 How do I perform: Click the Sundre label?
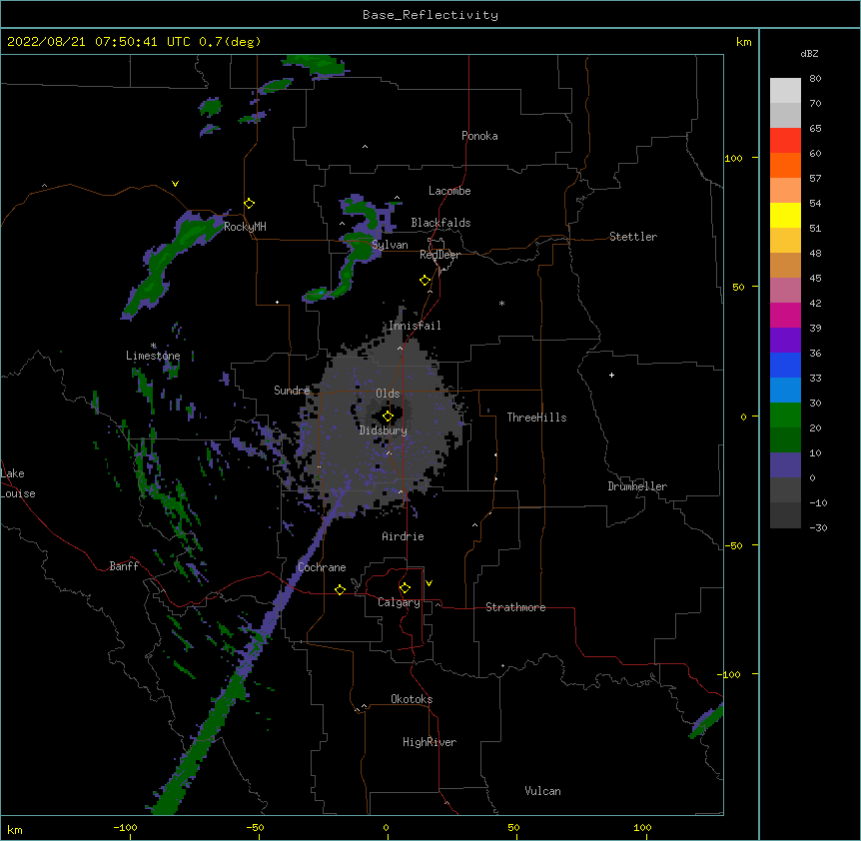tap(292, 391)
